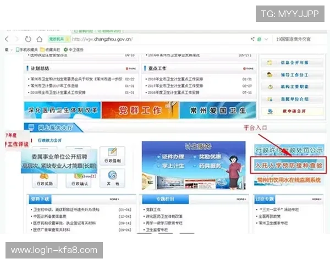
Task: Click the green shield icon beside the share icon
Action: [259, 39]
